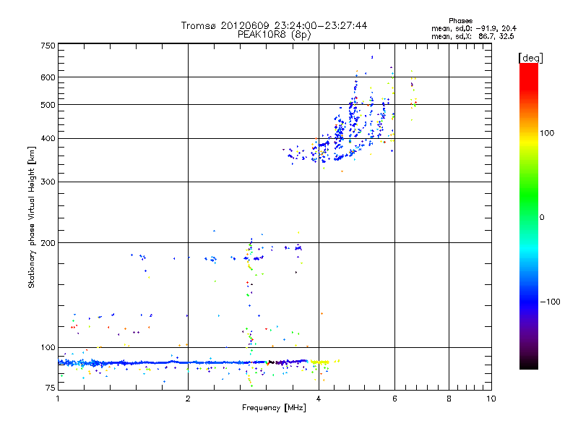Click the y-axis tick label '75'
The height and width of the screenshot is (434, 578).
(51, 388)
